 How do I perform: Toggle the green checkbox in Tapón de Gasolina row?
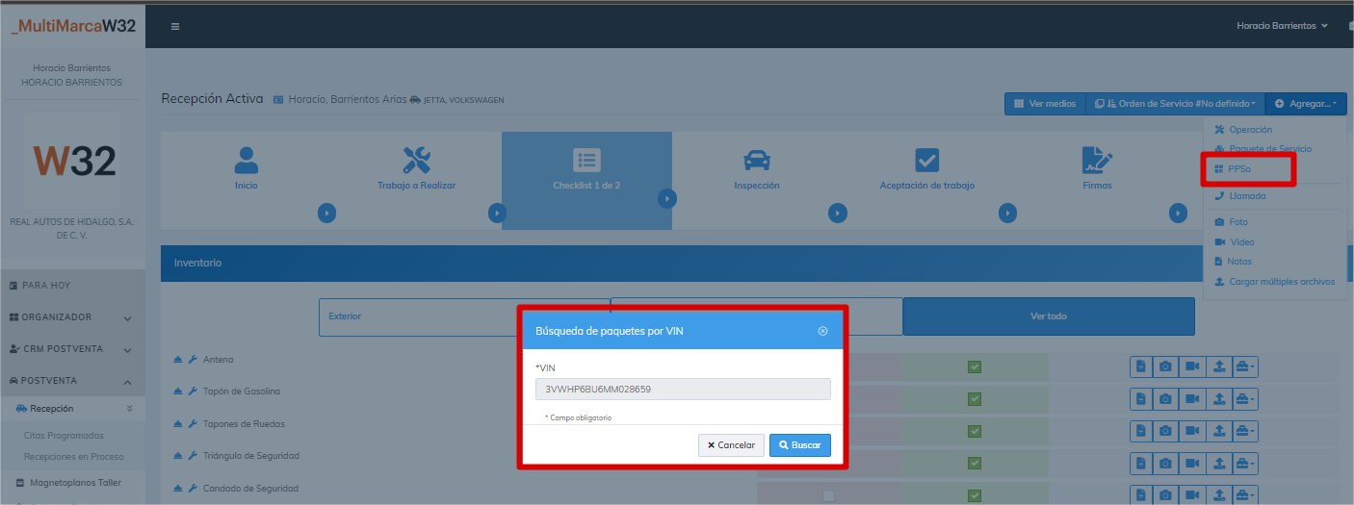point(975,399)
